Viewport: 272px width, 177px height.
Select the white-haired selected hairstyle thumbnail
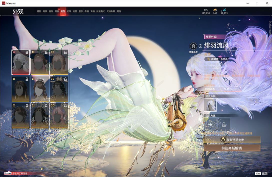point(21,62)
